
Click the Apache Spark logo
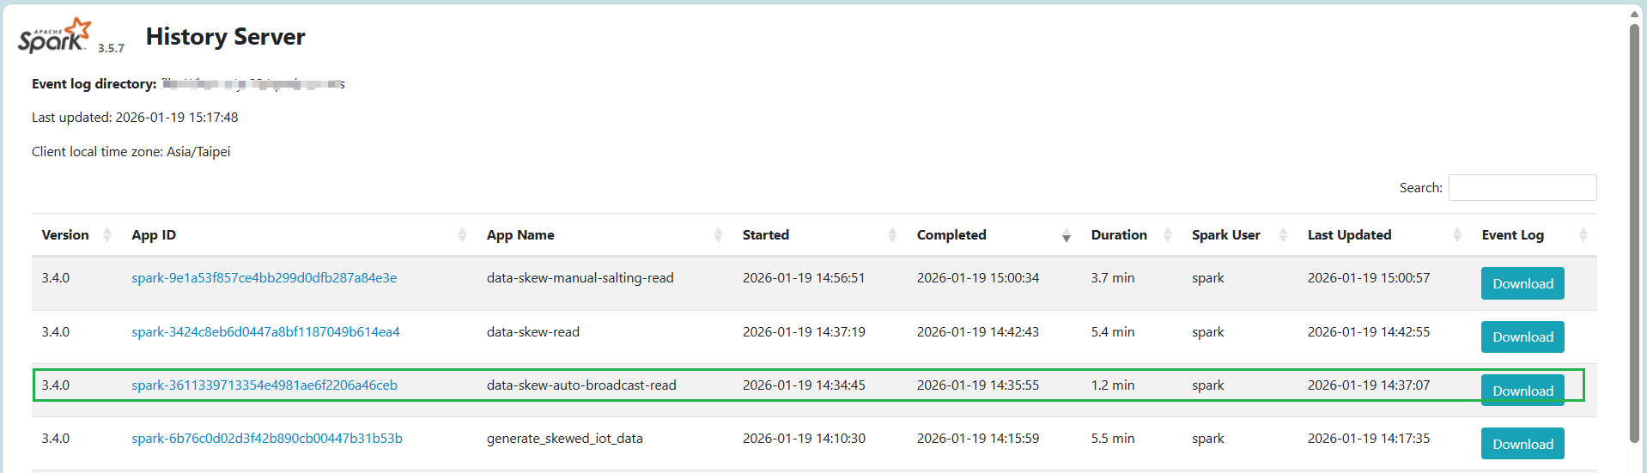(x=55, y=36)
